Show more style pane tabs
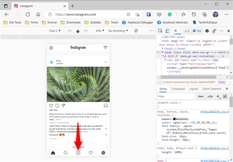This screenshot has width=233, height=162. point(227,89)
